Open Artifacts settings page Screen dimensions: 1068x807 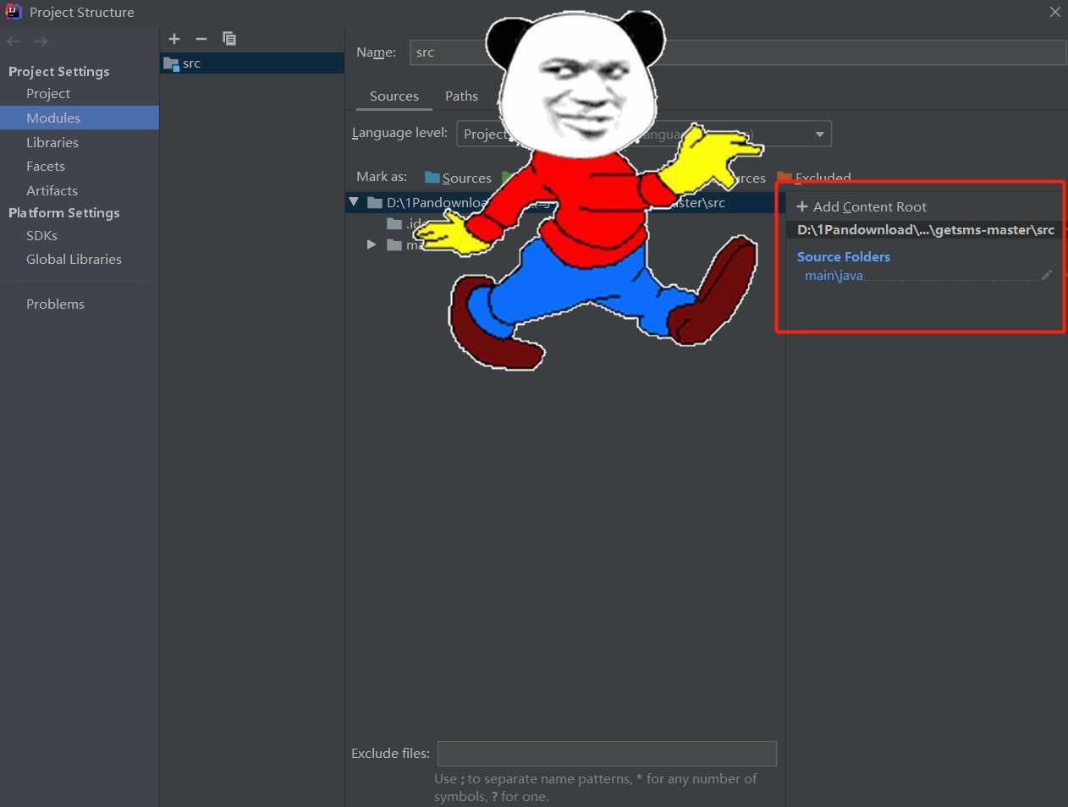(x=52, y=191)
